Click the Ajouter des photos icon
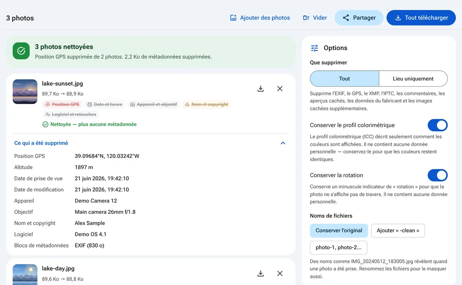Viewport: 462px width, 285px height. point(233,18)
